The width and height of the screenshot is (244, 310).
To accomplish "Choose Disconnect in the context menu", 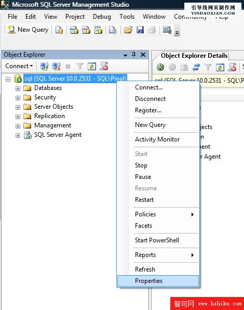I will click(158, 99).
